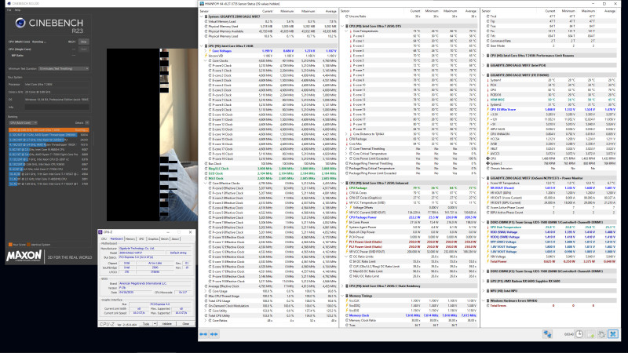Select the Threadripper 1950X ranking row
The height and width of the screenshot is (353, 628).
[49, 144]
